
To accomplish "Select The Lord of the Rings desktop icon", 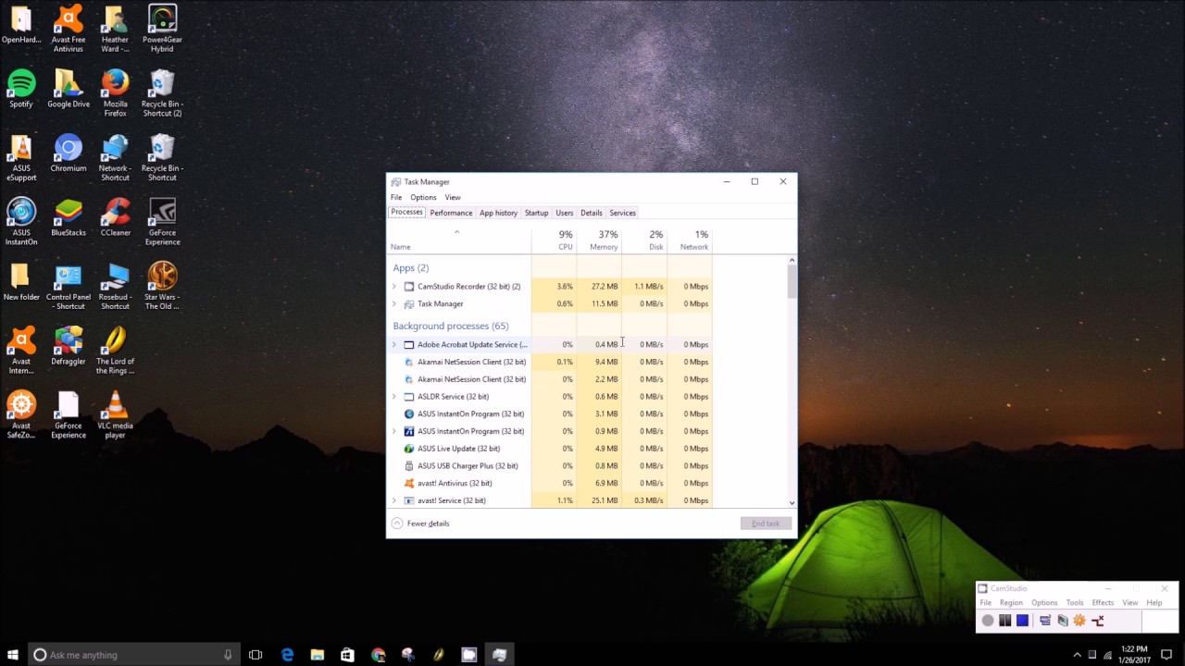I will point(115,351).
